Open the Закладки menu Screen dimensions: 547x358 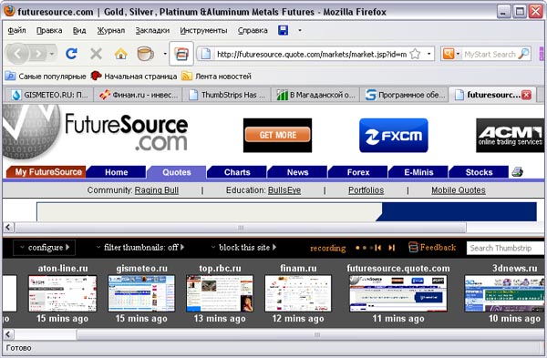[x=152, y=30]
